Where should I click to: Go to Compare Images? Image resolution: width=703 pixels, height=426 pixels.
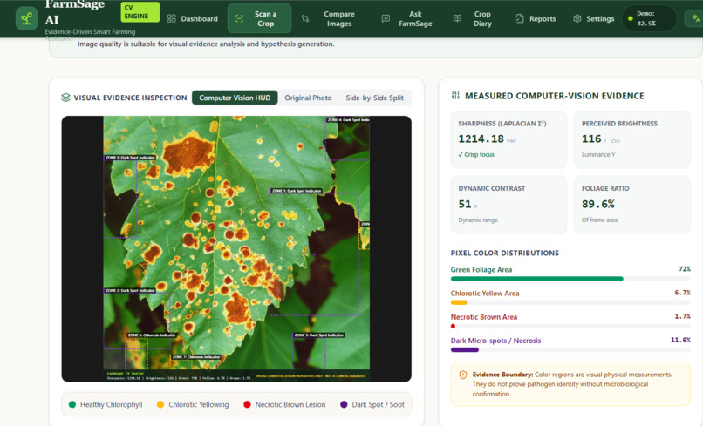329,19
